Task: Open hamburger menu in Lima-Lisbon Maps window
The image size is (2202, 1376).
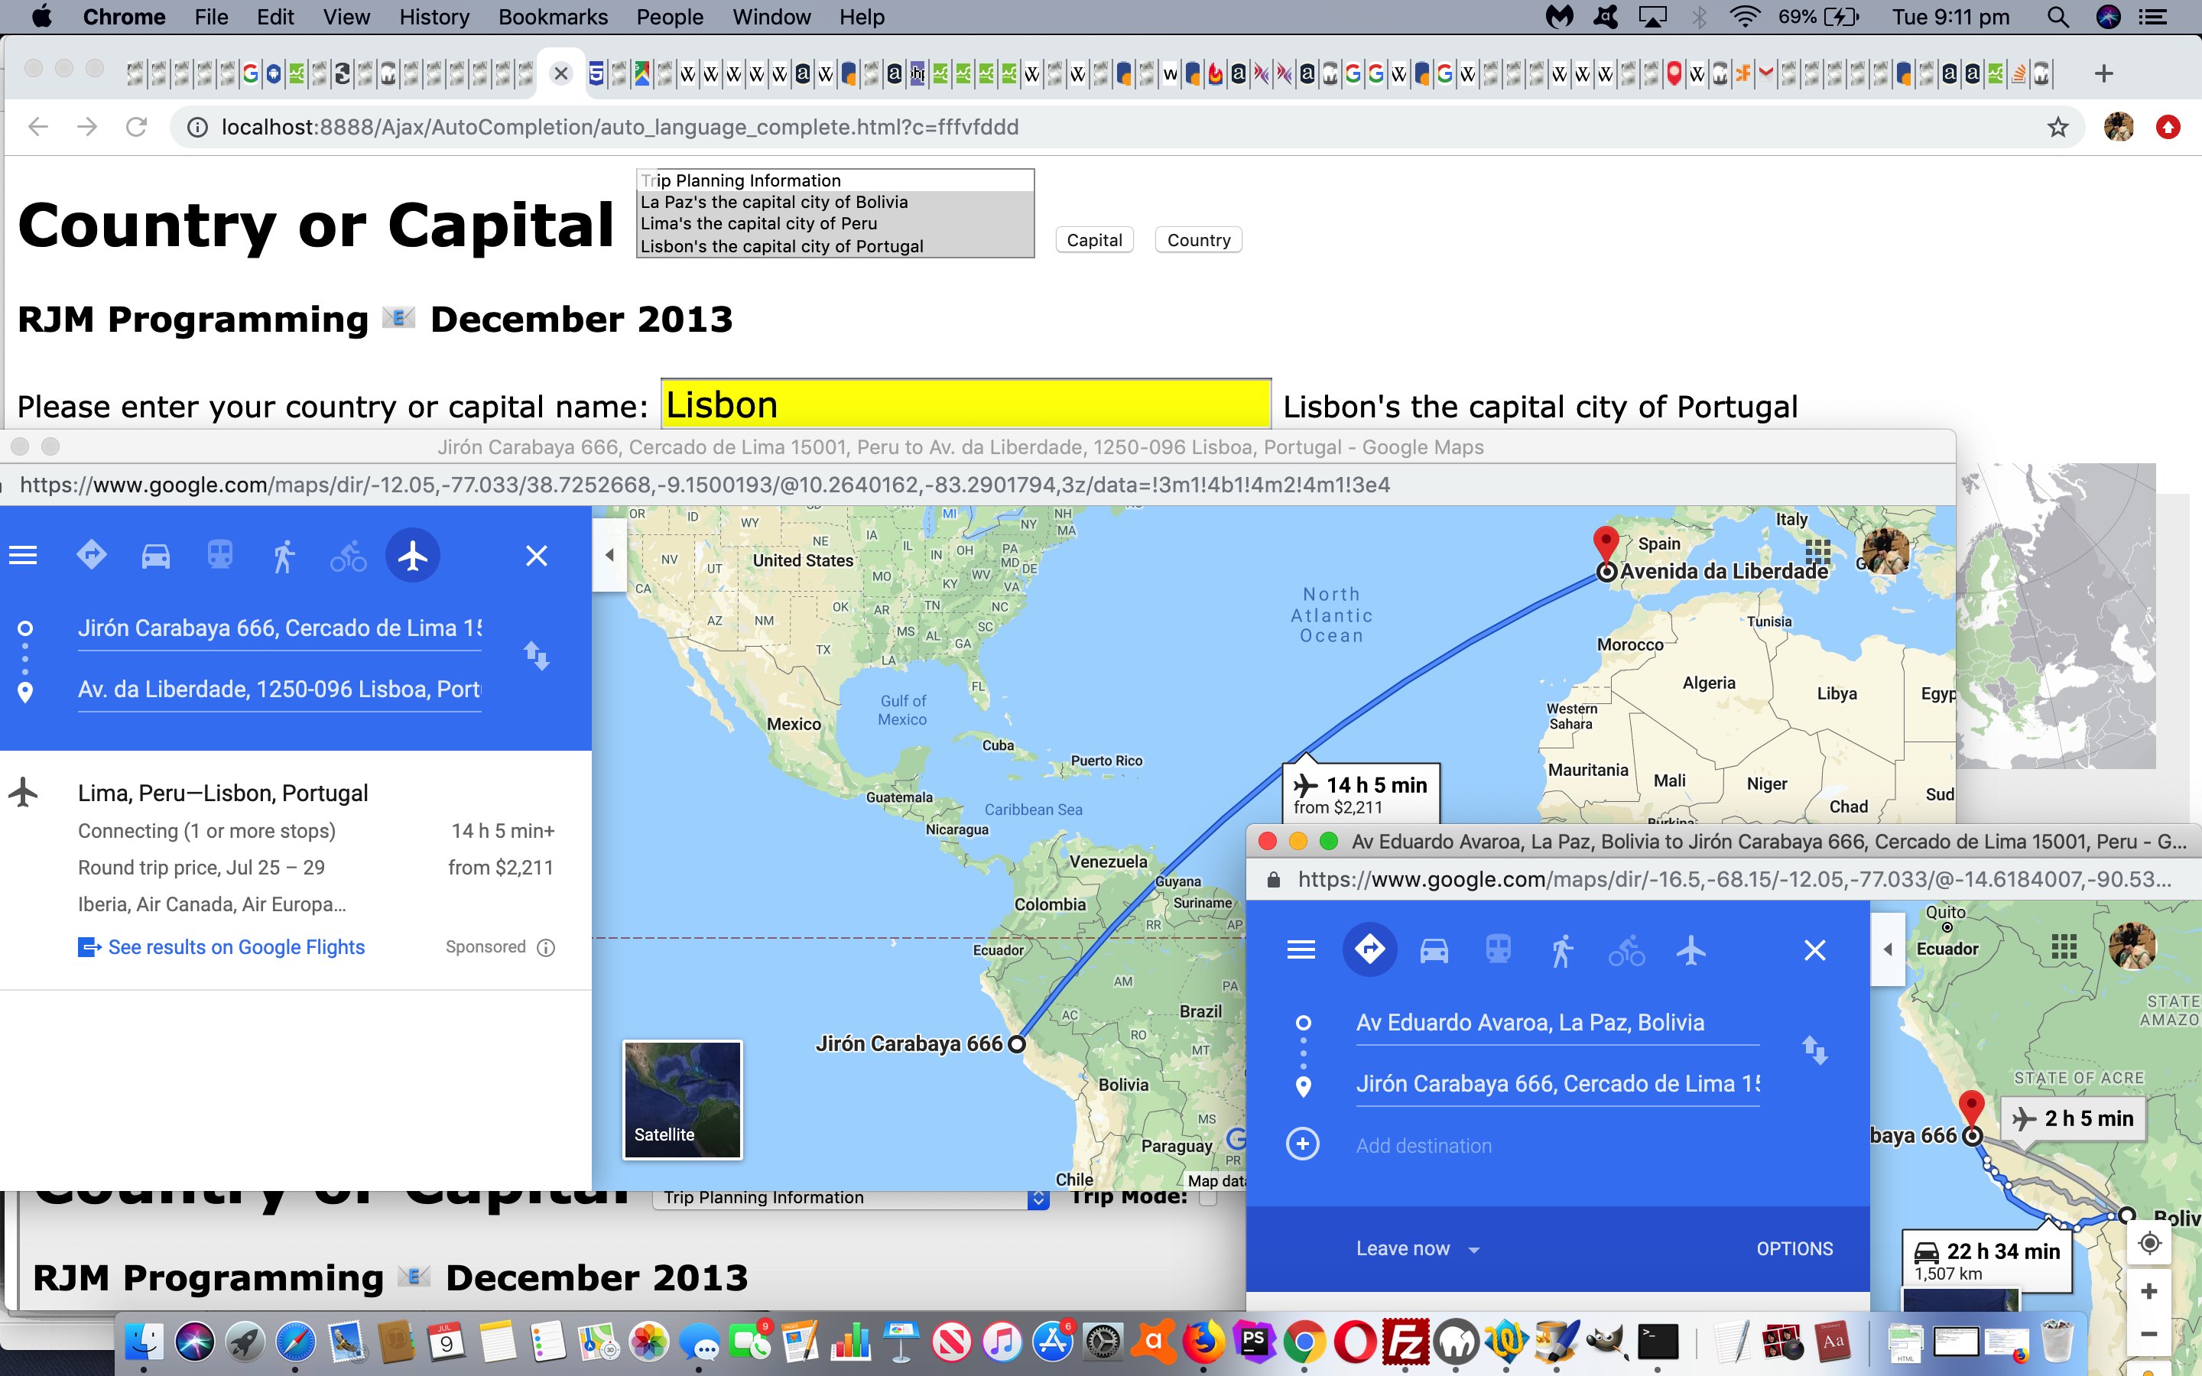Action: pyautogui.click(x=23, y=555)
